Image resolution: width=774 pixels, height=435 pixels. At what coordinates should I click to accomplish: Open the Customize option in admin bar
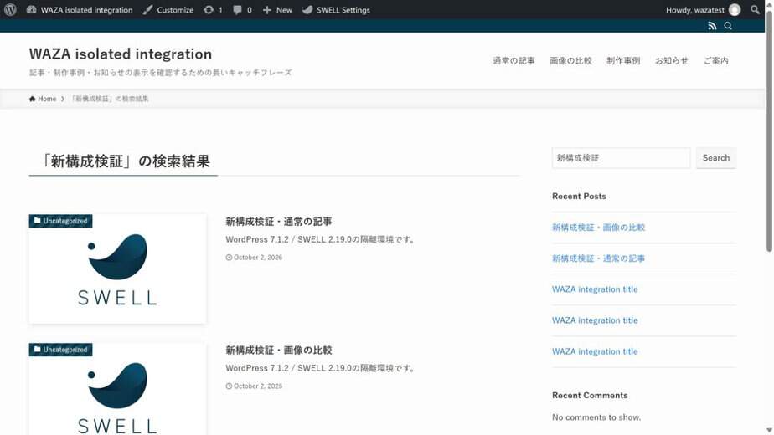point(168,10)
